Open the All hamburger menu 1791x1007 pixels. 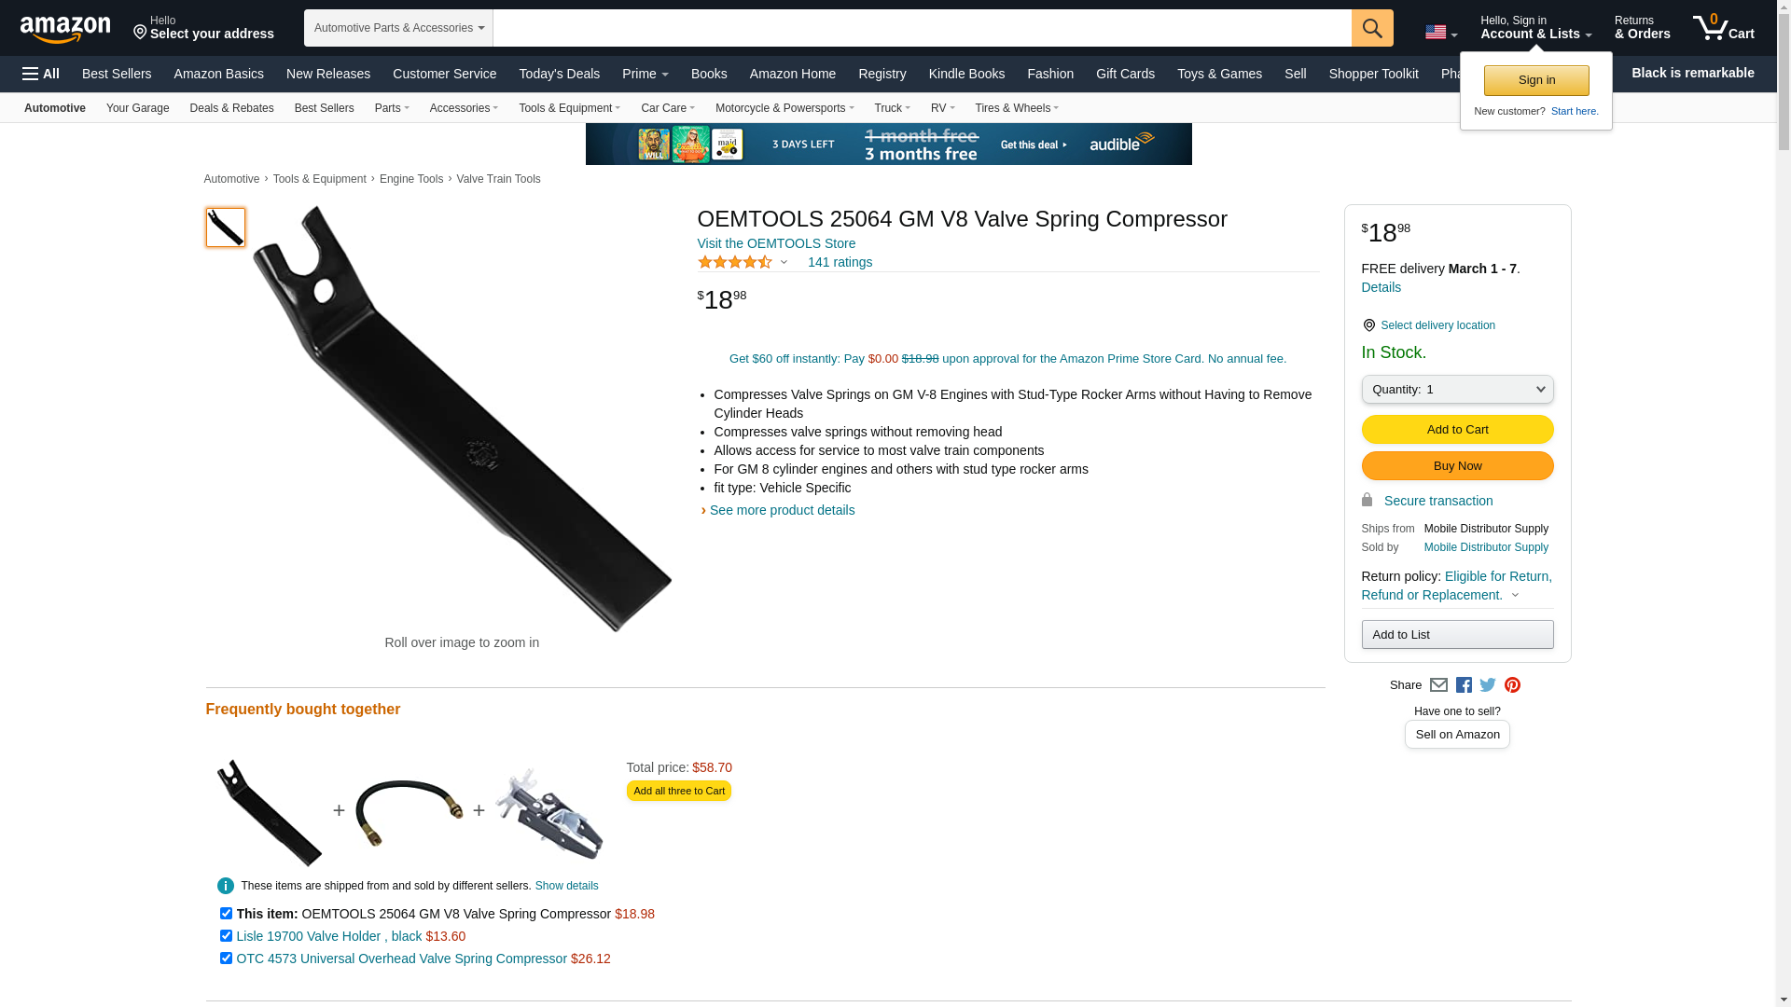click(x=41, y=74)
